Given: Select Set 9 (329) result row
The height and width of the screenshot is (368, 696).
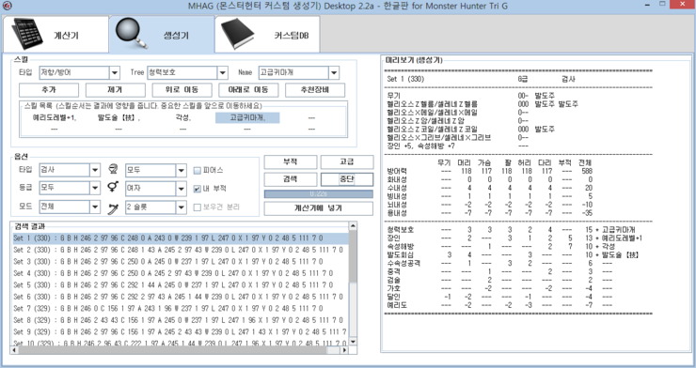Looking at the screenshot, I should tap(181, 331).
